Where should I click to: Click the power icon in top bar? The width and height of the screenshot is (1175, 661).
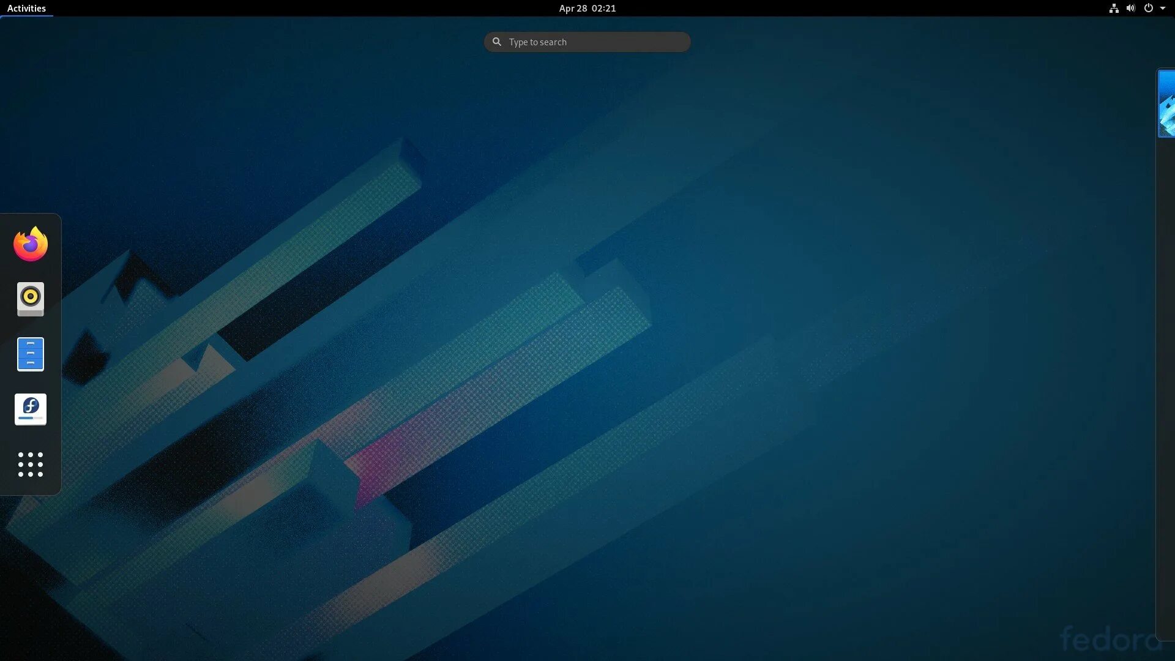click(x=1149, y=8)
